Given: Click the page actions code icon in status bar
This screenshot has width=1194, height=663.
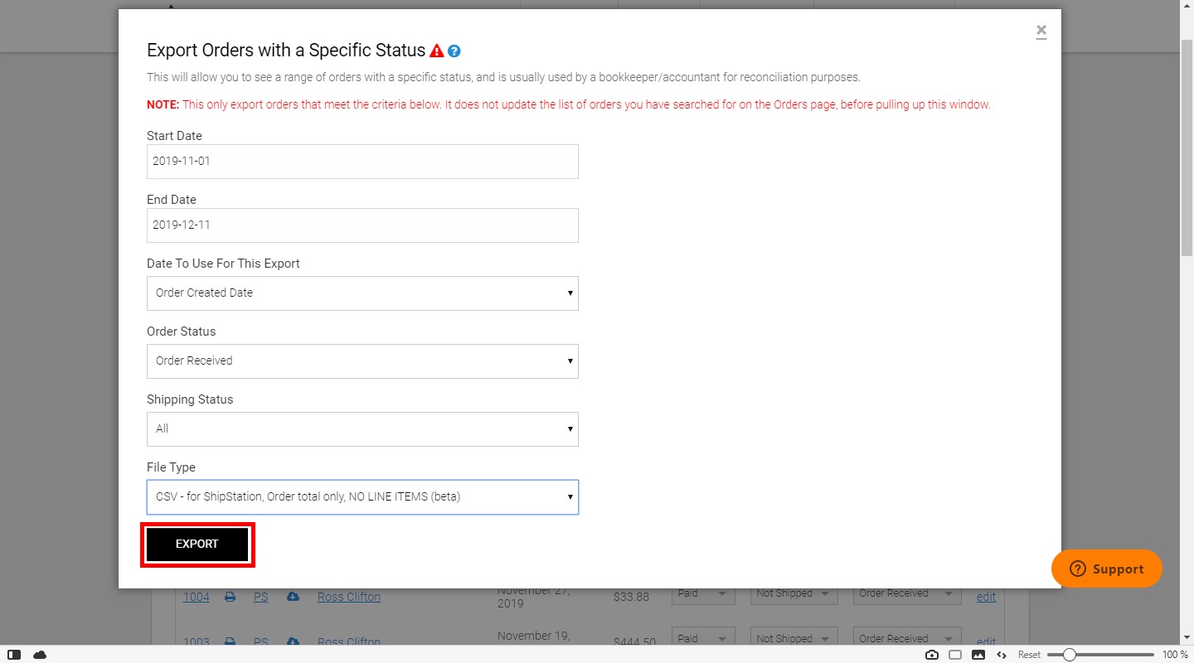Looking at the screenshot, I should coord(1002,655).
